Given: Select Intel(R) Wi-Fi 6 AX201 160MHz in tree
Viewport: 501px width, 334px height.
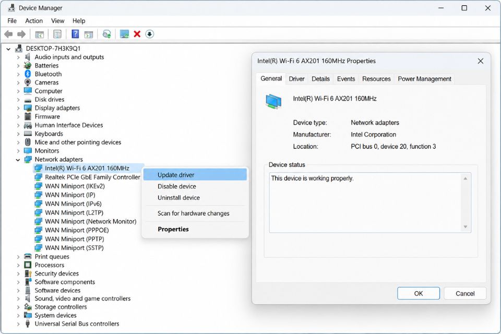Looking at the screenshot, I should coord(87,168).
